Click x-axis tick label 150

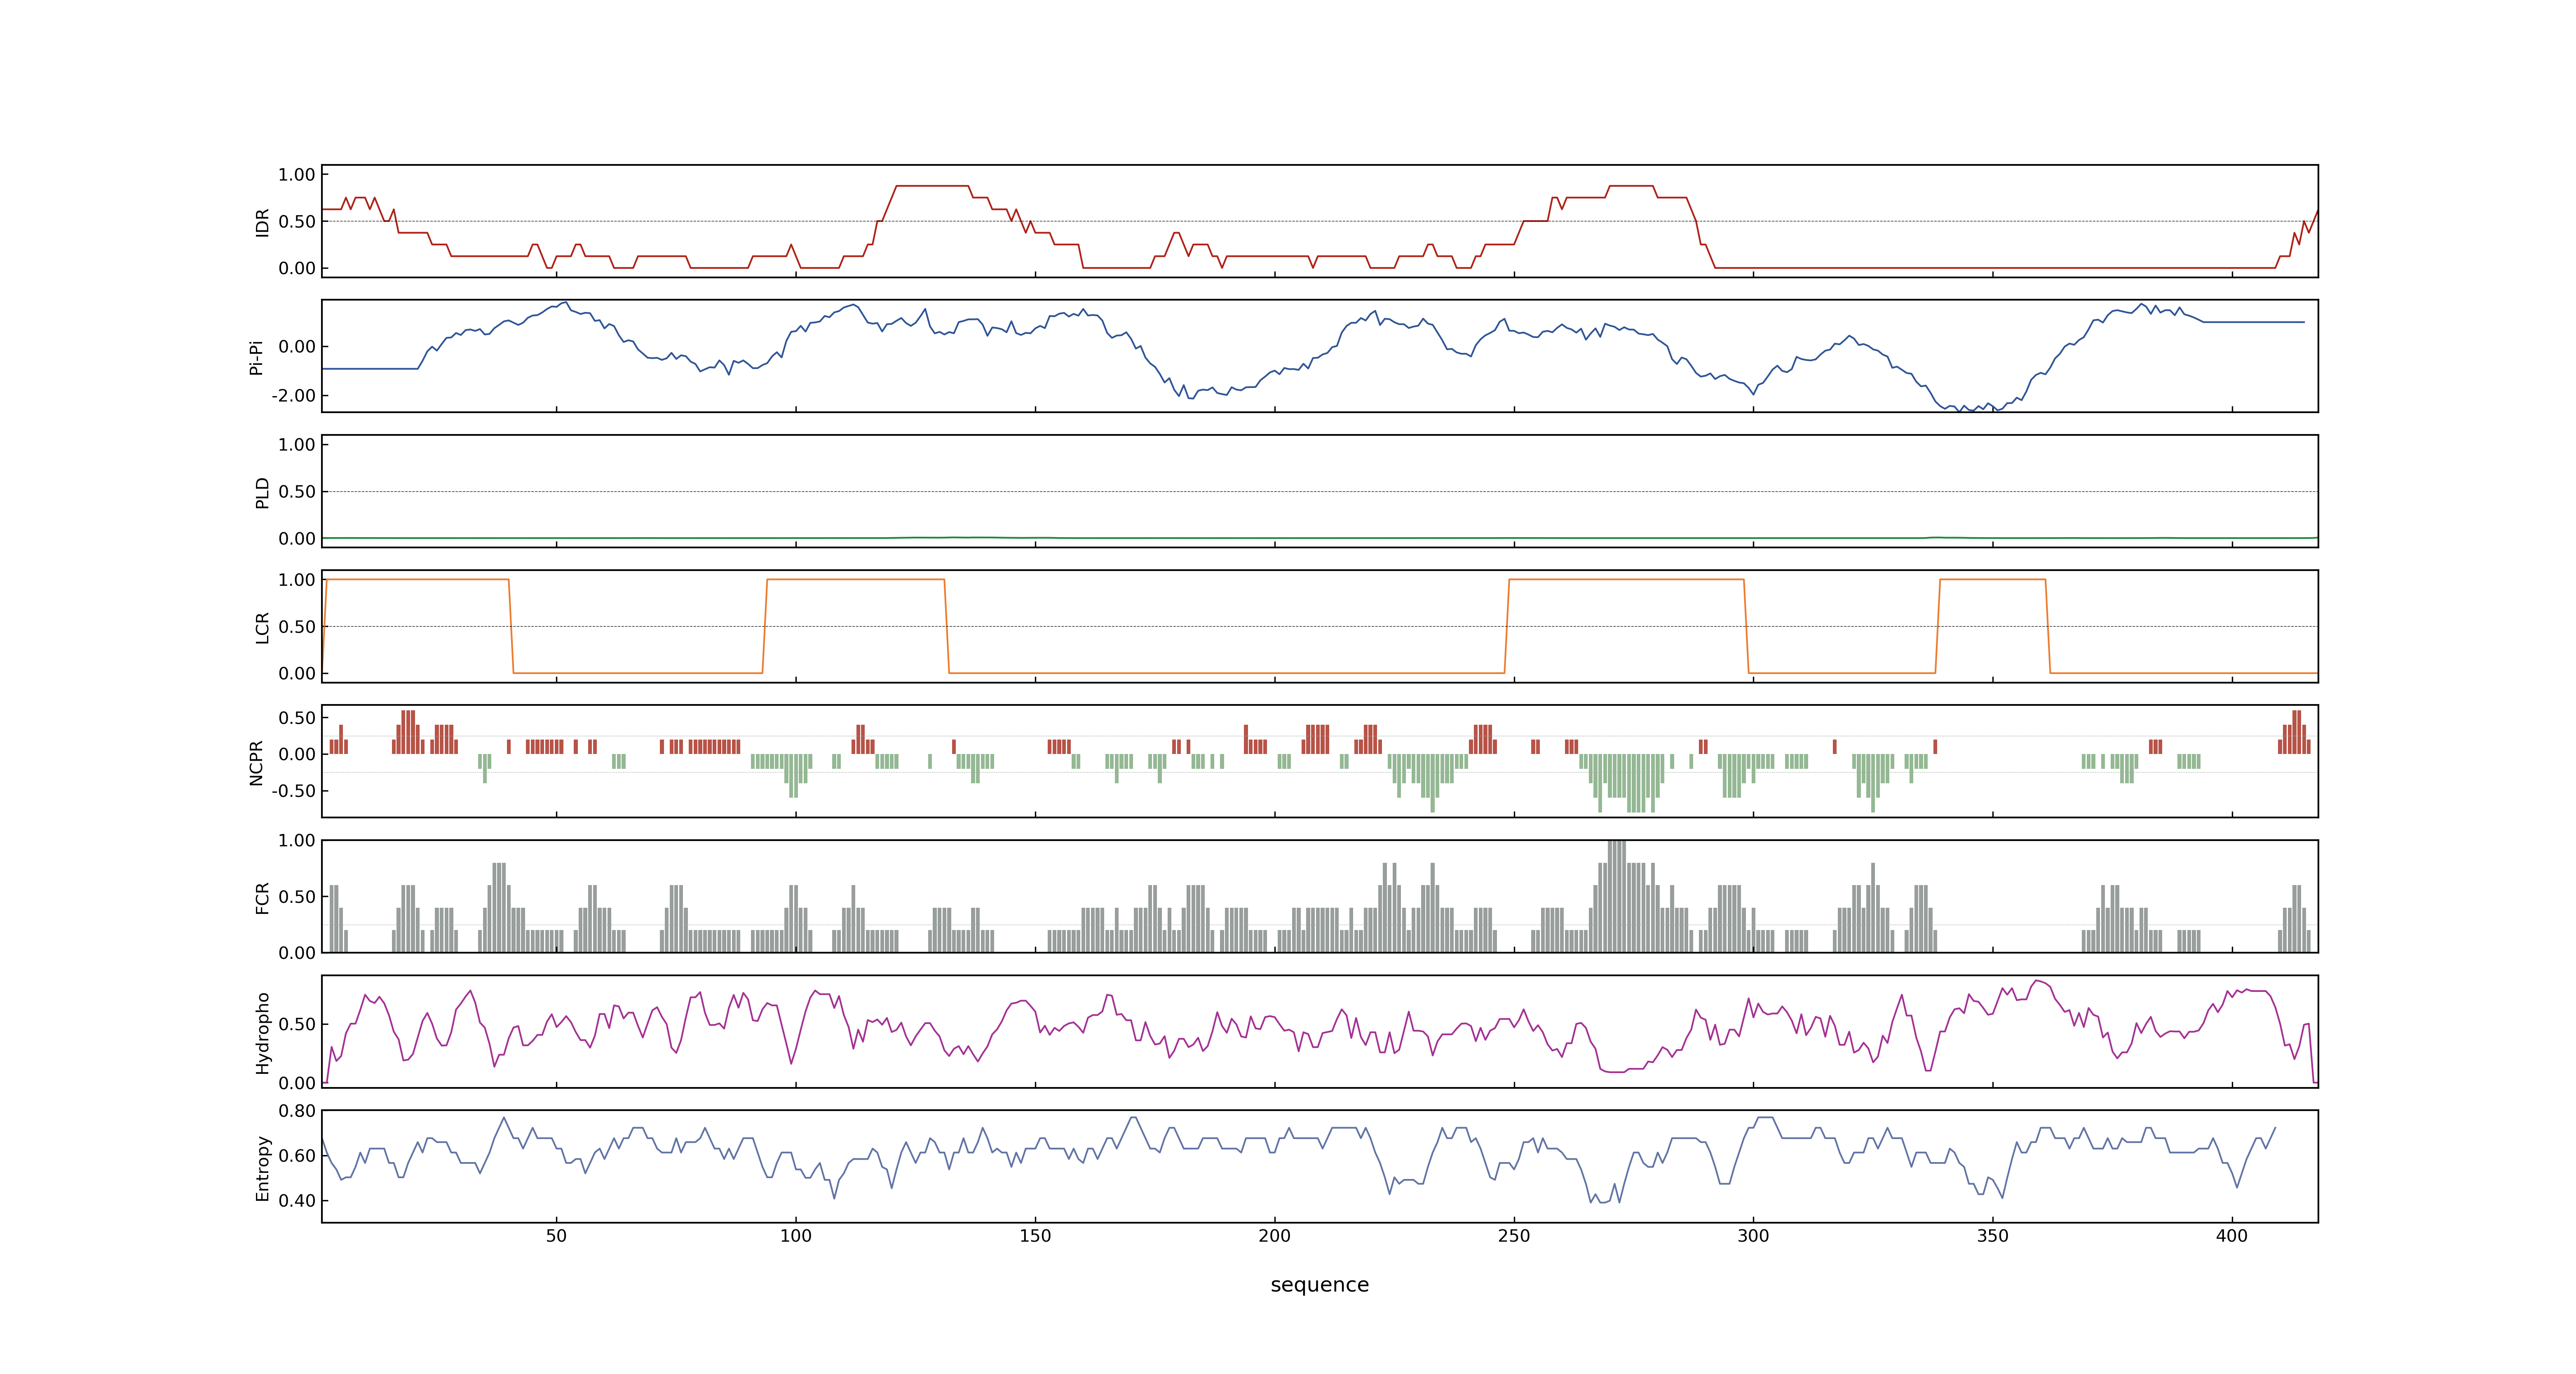1035,1236
